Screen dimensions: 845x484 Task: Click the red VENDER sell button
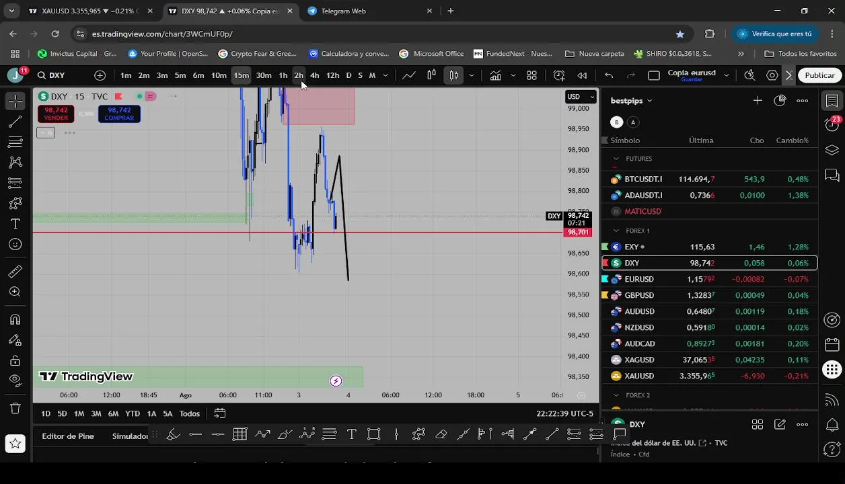point(56,114)
